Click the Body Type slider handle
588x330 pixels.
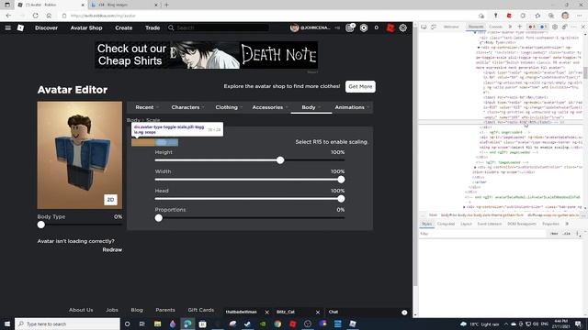click(41, 225)
